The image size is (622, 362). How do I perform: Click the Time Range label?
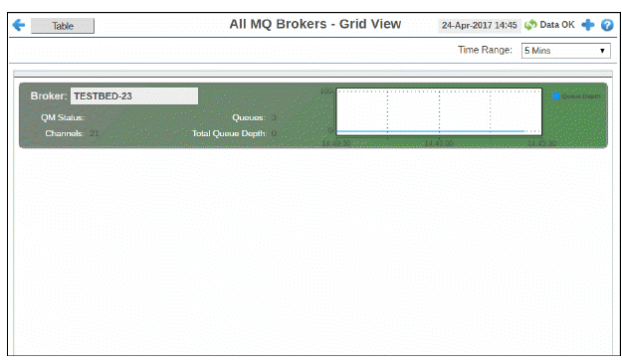coord(485,50)
